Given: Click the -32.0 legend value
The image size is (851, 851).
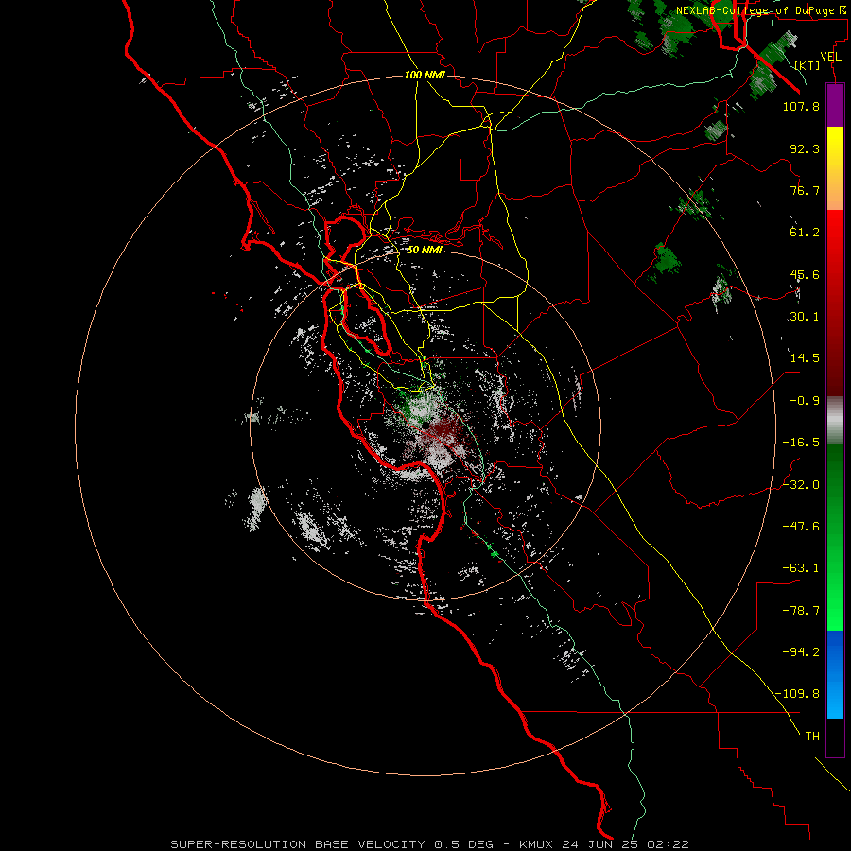Looking at the screenshot, I should click(801, 485).
